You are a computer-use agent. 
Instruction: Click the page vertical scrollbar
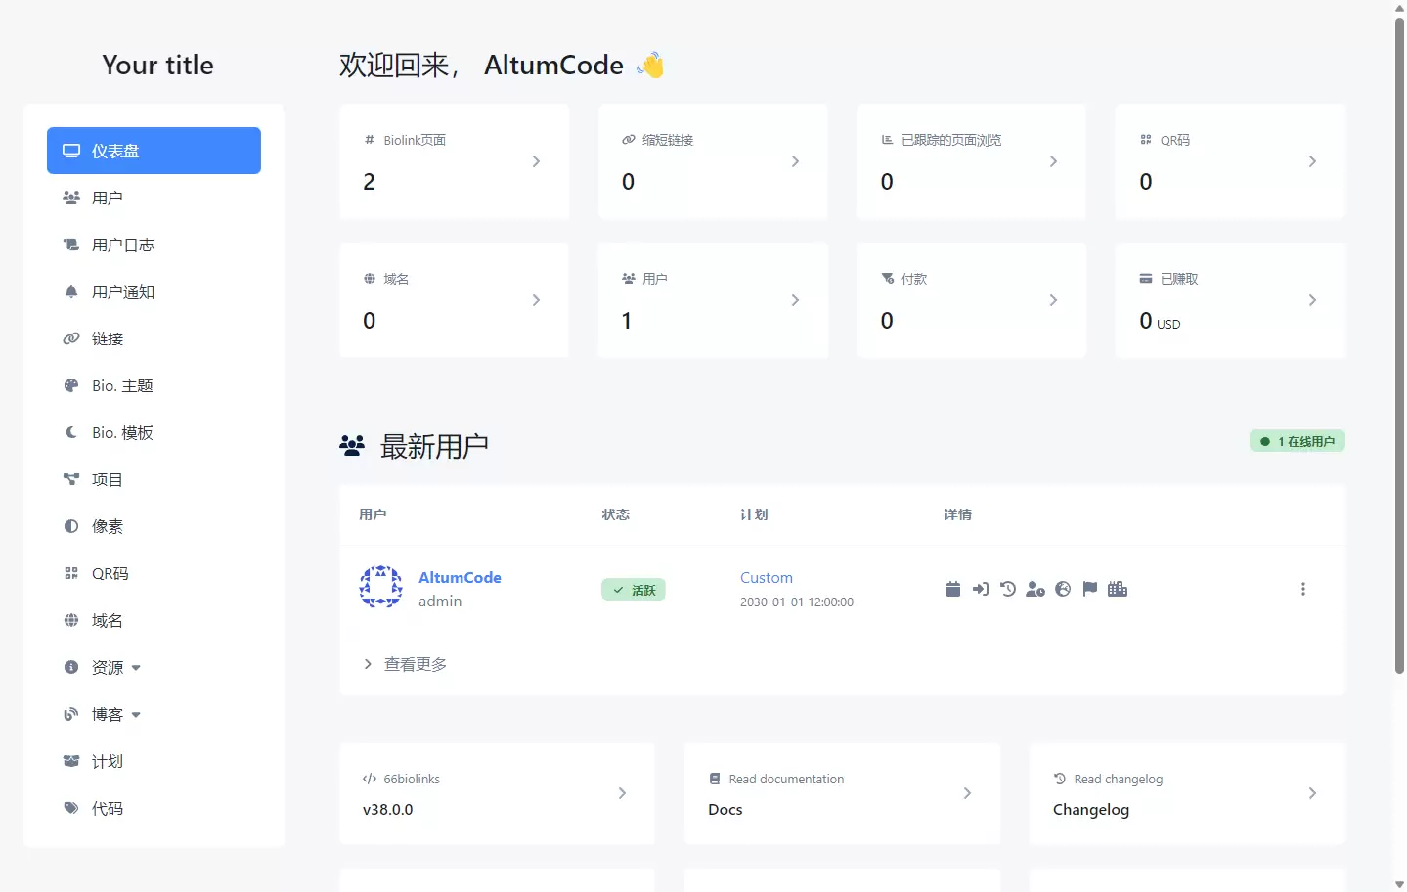coord(1399,345)
